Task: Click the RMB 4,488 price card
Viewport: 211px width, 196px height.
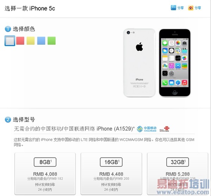Action: click(x=111, y=173)
